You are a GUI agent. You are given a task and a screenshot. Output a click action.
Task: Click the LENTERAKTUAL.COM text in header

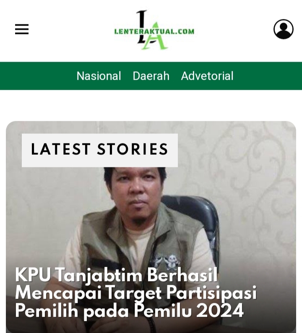[x=154, y=31]
